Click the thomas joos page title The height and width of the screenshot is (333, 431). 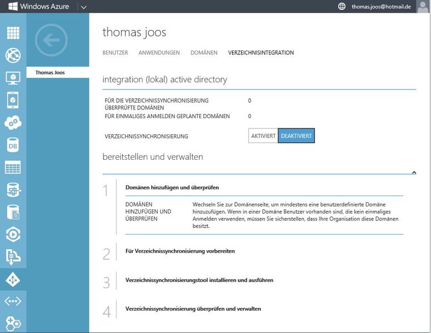click(134, 32)
